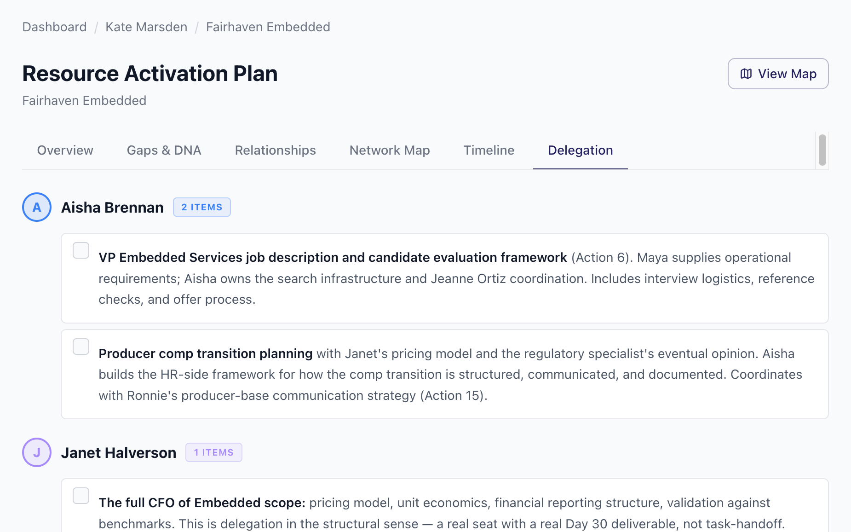Viewport: 851px width, 532px height.
Task: Click the Fairhaven Embedded breadcrumb
Action: tap(268, 27)
